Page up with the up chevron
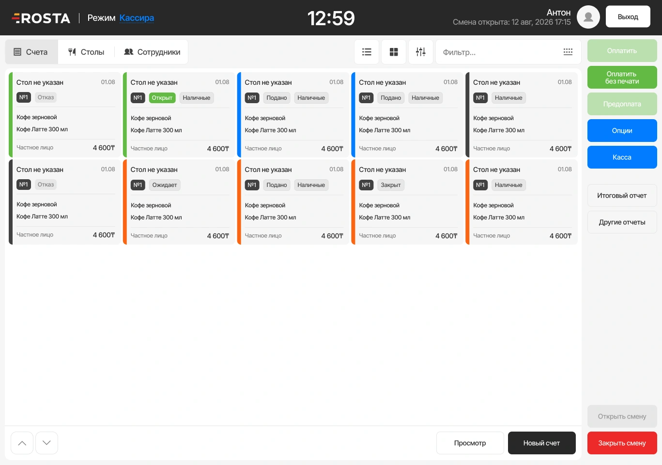The image size is (662, 465). pyautogui.click(x=22, y=443)
